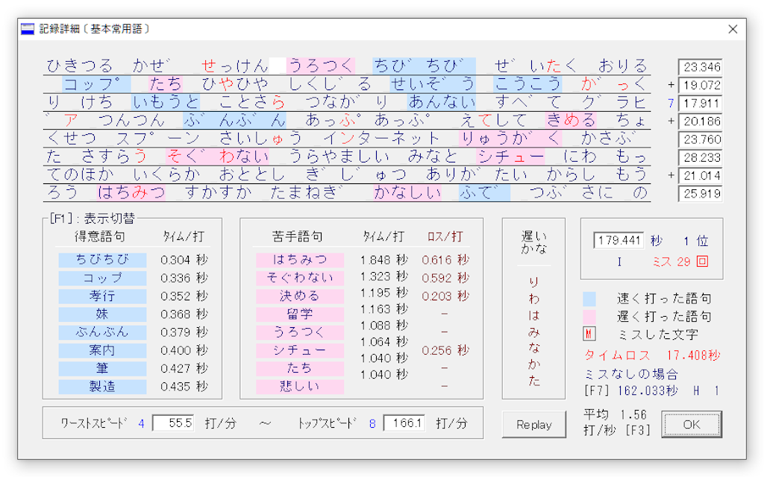Click the first row time 23.346
The height and width of the screenshot is (477, 764).
[x=700, y=67]
